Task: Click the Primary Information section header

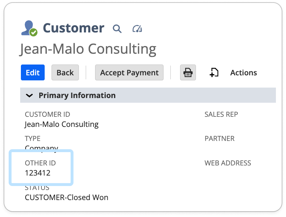Action: [77, 96]
